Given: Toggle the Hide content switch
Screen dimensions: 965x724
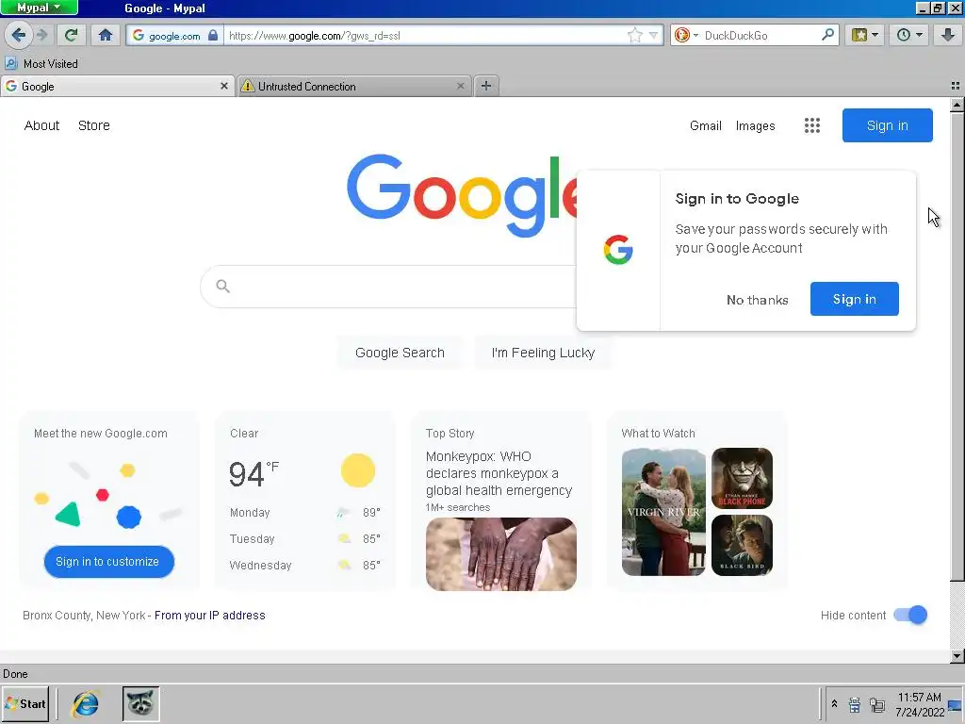Looking at the screenshot, I should coord(910,615).
